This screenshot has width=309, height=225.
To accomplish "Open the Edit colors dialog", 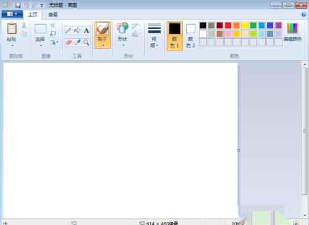I will click(x=292, y=32).
